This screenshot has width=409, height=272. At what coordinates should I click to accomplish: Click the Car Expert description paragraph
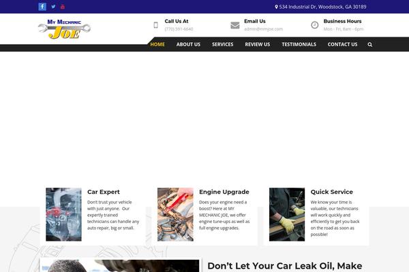pos(113,215)
